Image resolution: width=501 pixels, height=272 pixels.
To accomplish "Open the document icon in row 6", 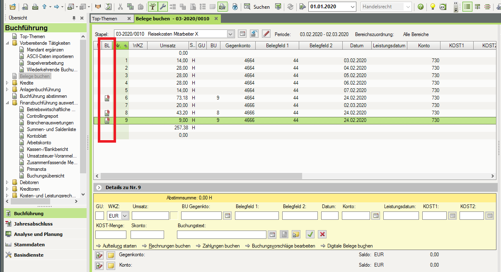I will pos(107,98).
